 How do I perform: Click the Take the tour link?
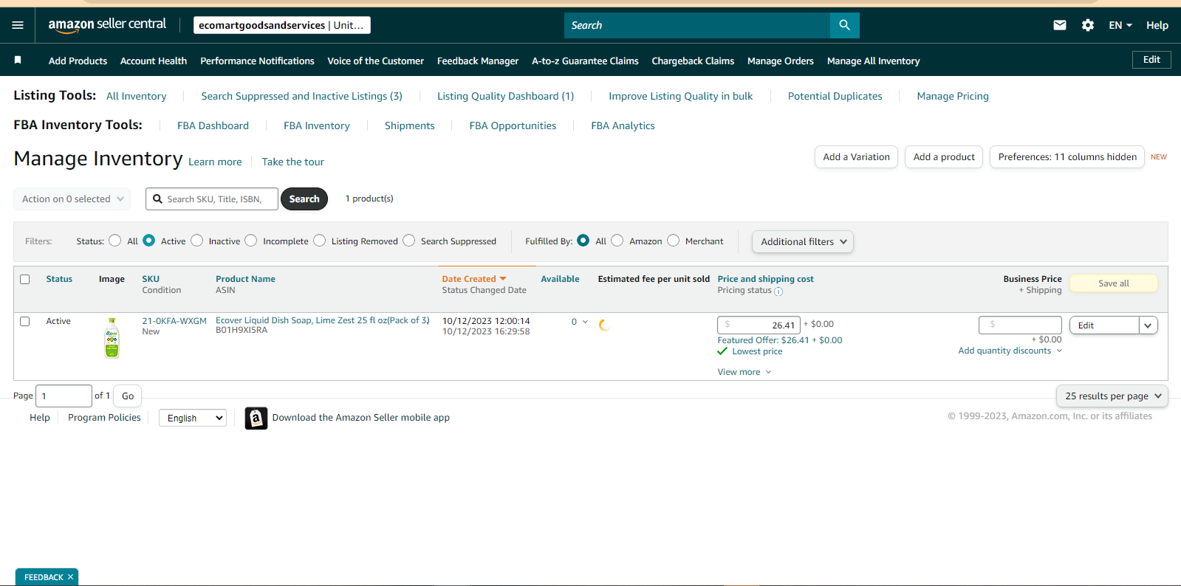pyautogui.click(x=292, y=162)
